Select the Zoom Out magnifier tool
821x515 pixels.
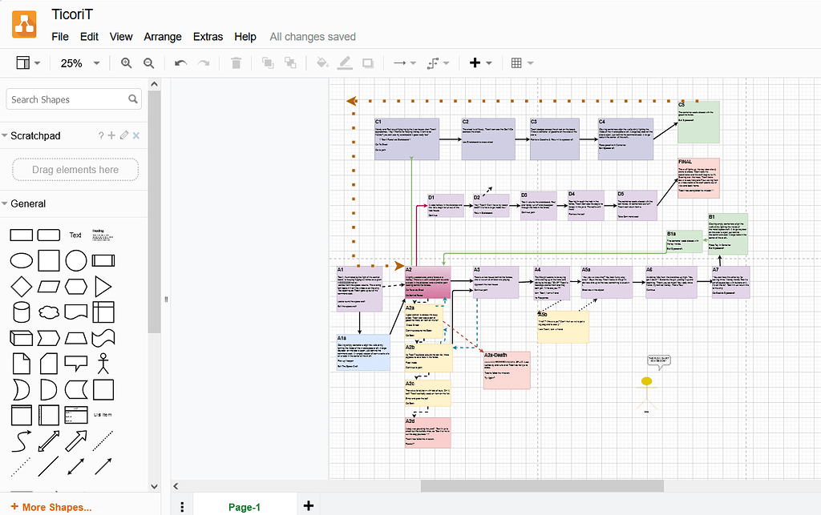pos(149,62)
